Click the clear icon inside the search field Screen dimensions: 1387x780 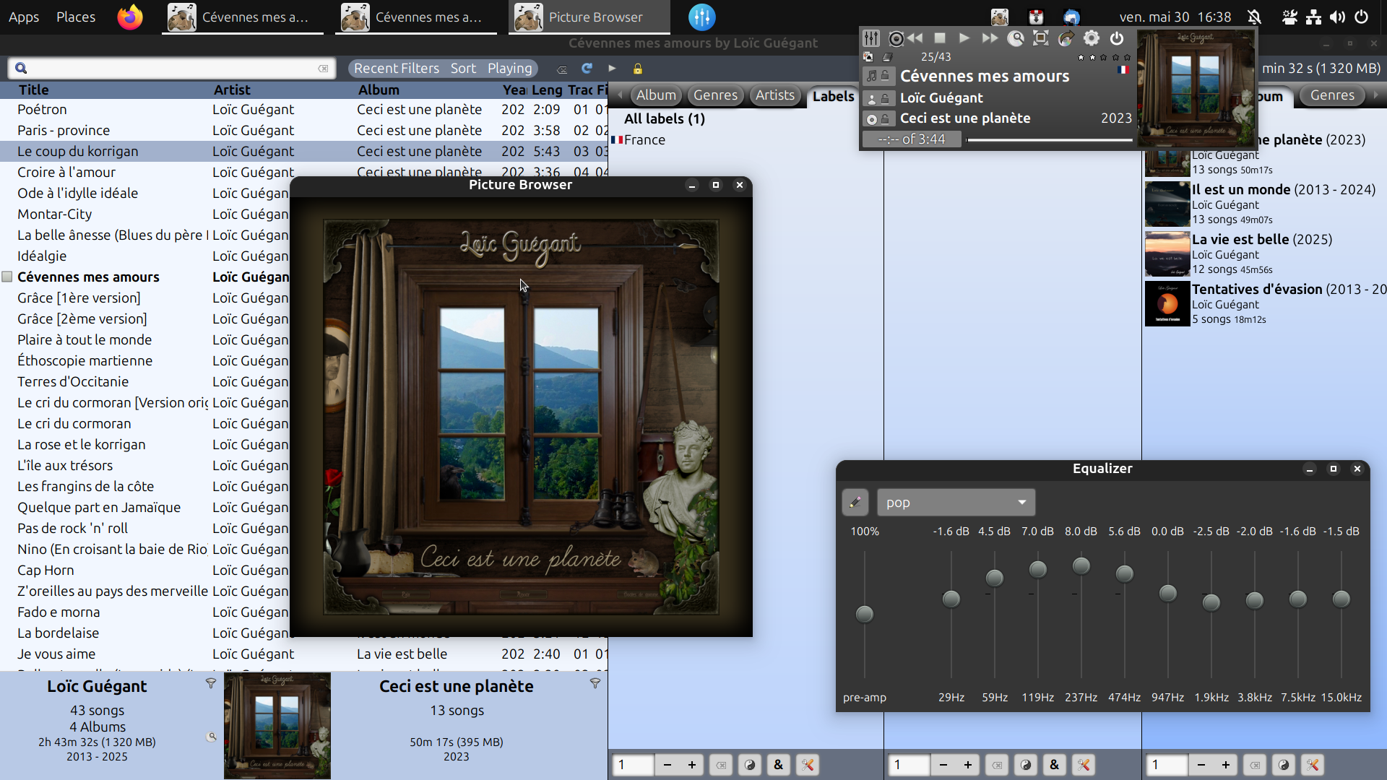tap(323, 69)
